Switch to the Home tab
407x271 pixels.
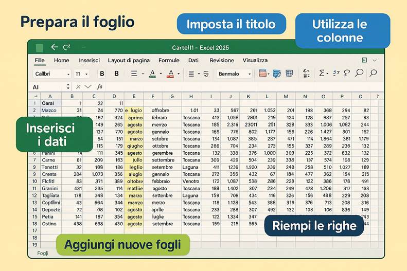click(62, 60)
